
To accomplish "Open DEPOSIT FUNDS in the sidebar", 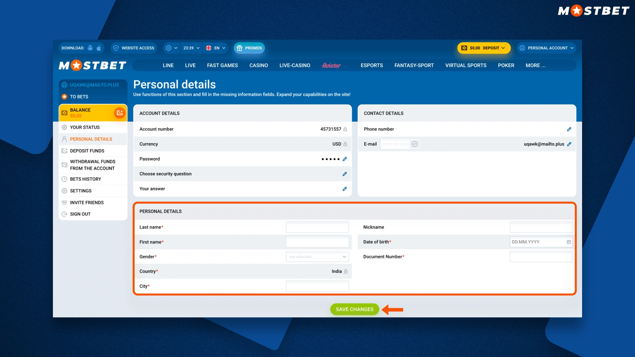I will tap(93, 151).
